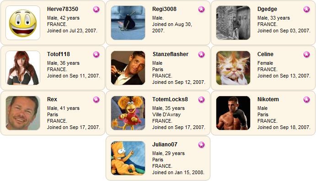Open Juliano07's Bart Simpson avatar
Screen dimensions: 316x181
tap(128, 158)
